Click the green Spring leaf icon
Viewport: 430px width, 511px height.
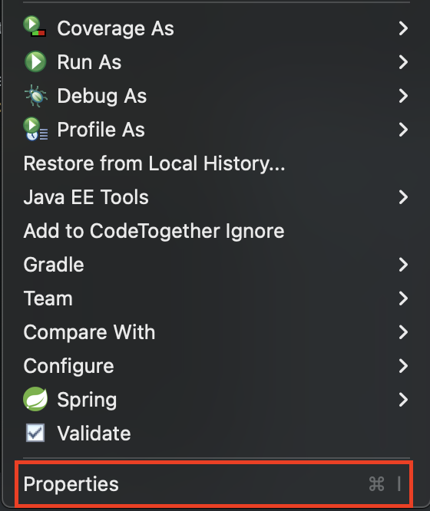click(35, 399)
